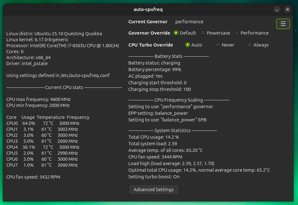Select Default governor override

click(185, 33)
